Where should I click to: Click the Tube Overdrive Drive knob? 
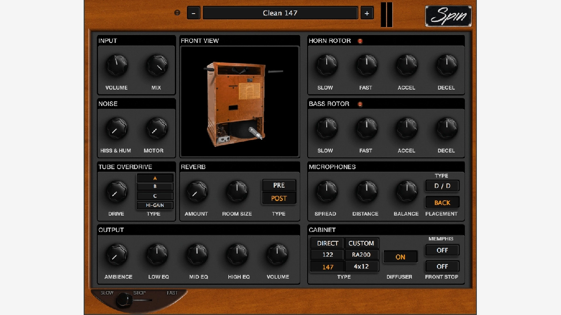click(x=116, y=192)
